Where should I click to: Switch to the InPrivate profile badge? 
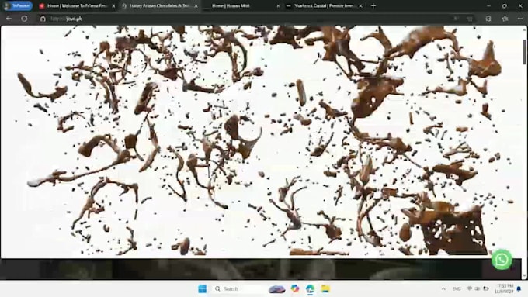tap(18, 5)
